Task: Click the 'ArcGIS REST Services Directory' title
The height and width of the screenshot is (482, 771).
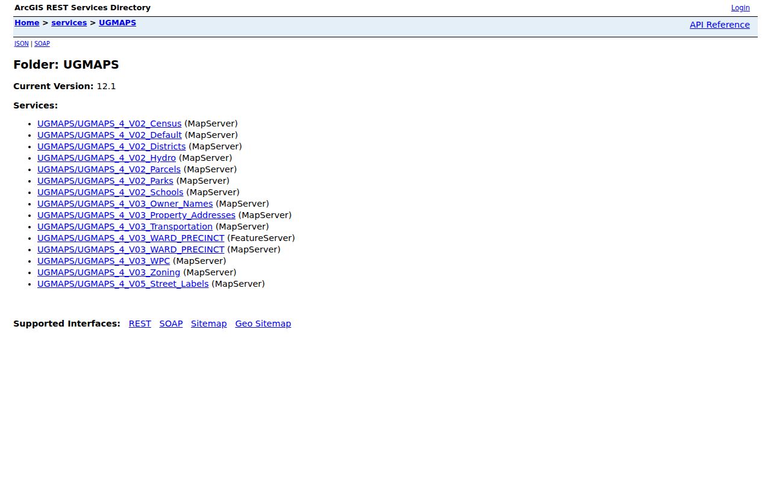Action: point(83,8)
